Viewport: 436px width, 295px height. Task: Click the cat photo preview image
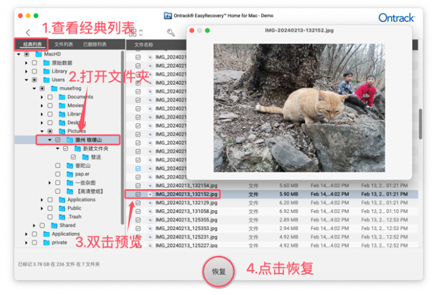[x=299, y=108]
